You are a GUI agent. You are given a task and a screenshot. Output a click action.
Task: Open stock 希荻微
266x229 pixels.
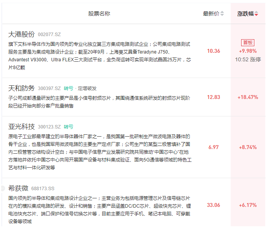pos(18,188)
